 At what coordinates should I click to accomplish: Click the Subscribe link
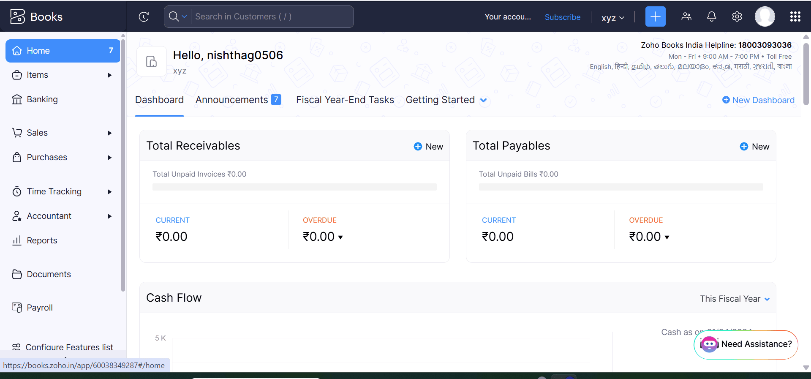point(563,17)
